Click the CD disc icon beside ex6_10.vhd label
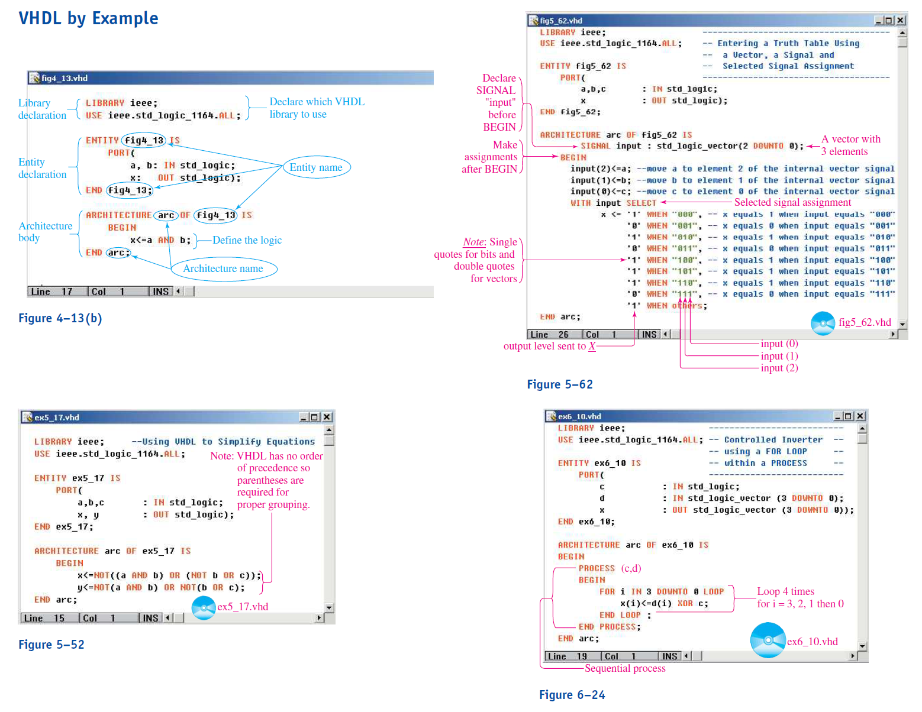Image resolution: width=922 pixels, height=712 pixels. (768, 640)
